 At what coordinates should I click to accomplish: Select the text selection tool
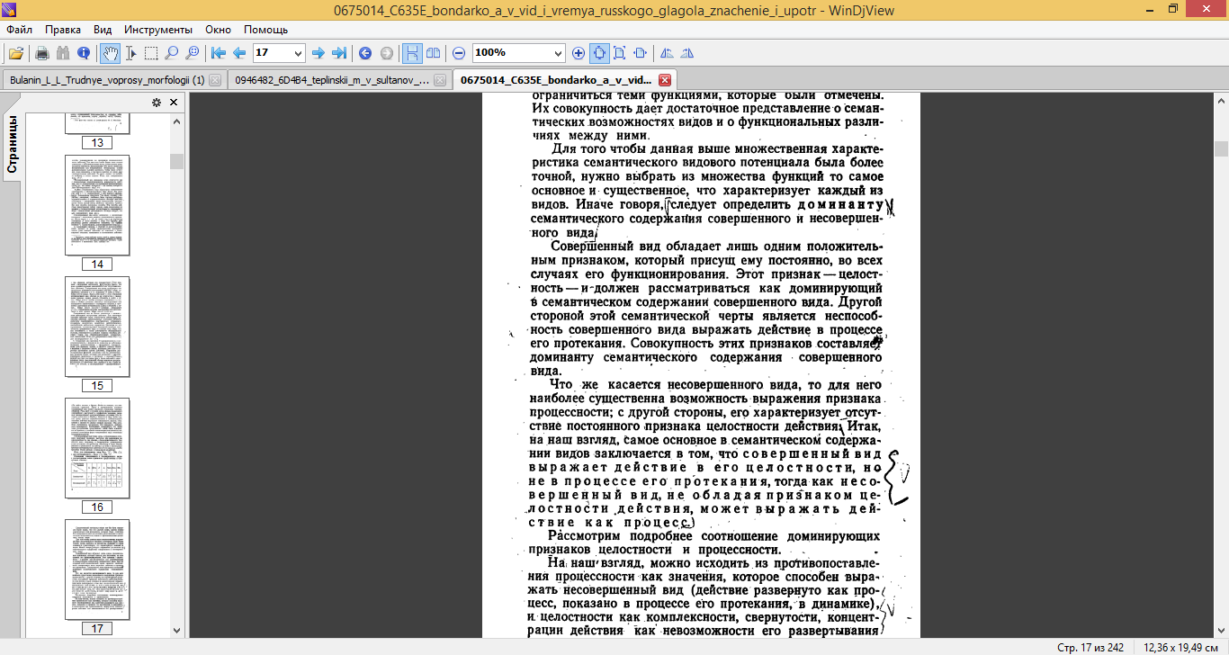point(130,53)
